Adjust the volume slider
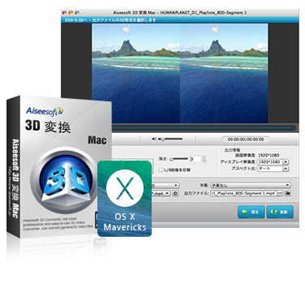The height and width of the screenshot is (296, 305). coord(170,139)
